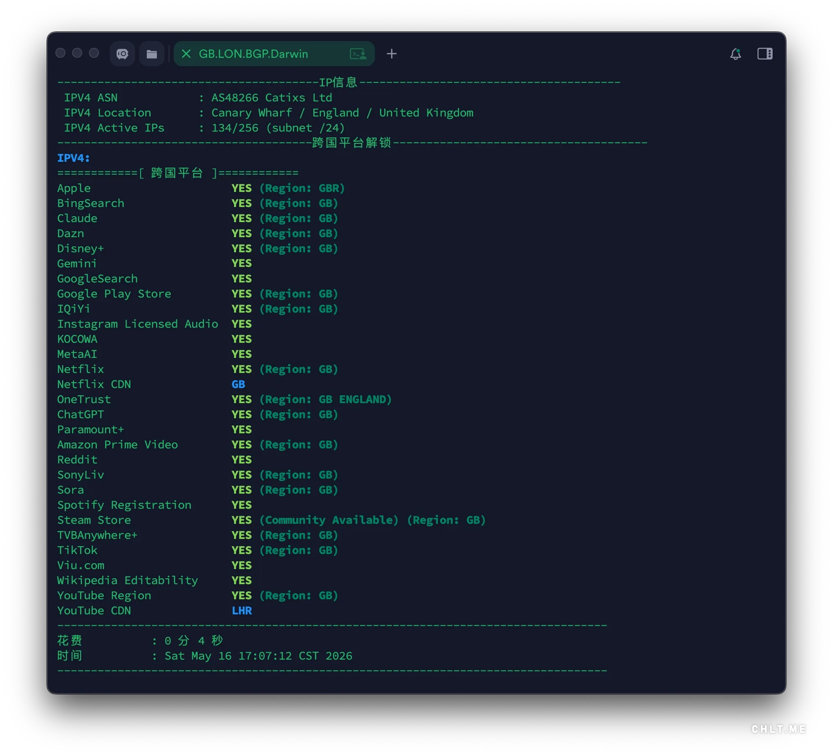Click the 'Paramount+' service name

tap(91, 430)
